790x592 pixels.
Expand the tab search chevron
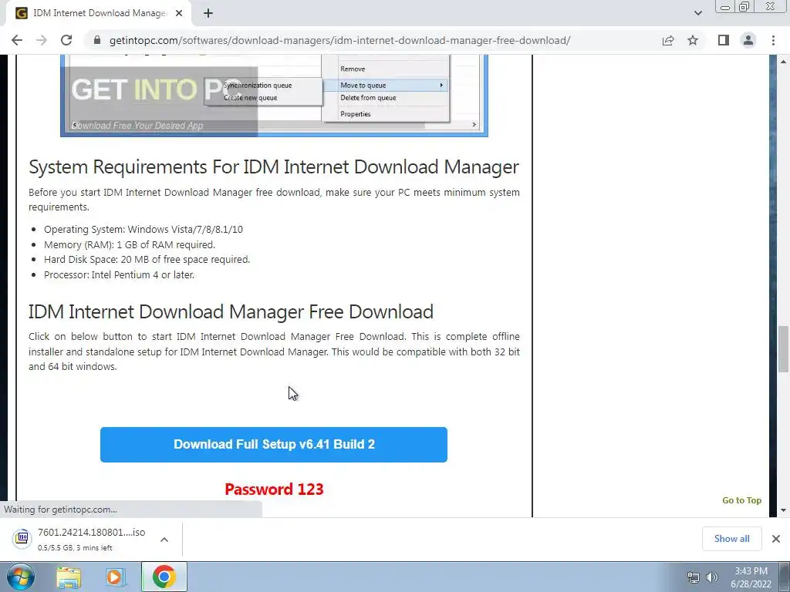coord(697,13)
